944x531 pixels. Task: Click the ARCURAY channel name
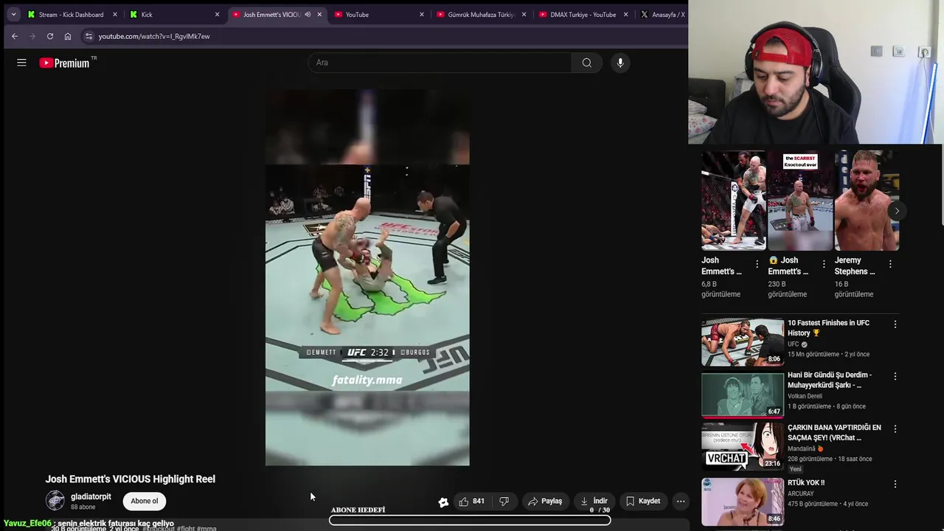[x=801, y=493]
